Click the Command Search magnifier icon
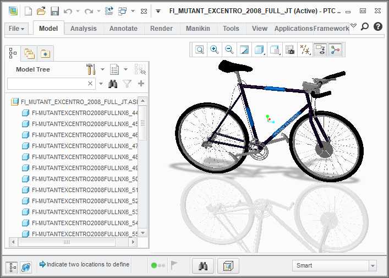Viewport: 389px width, 278px height. pos(365,26)
